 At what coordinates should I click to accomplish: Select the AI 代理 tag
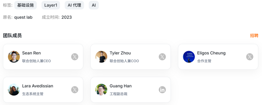(x=74, y=5)
